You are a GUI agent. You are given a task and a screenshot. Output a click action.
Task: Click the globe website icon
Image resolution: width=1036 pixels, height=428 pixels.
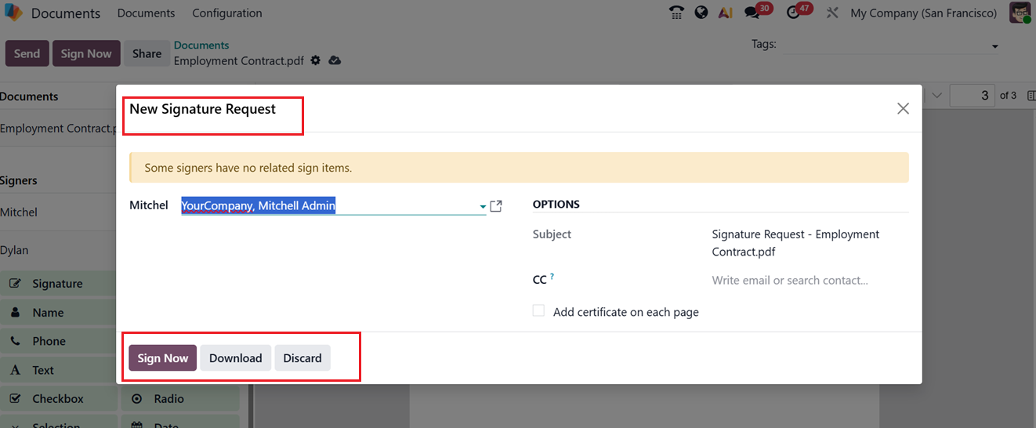(701, 13)
